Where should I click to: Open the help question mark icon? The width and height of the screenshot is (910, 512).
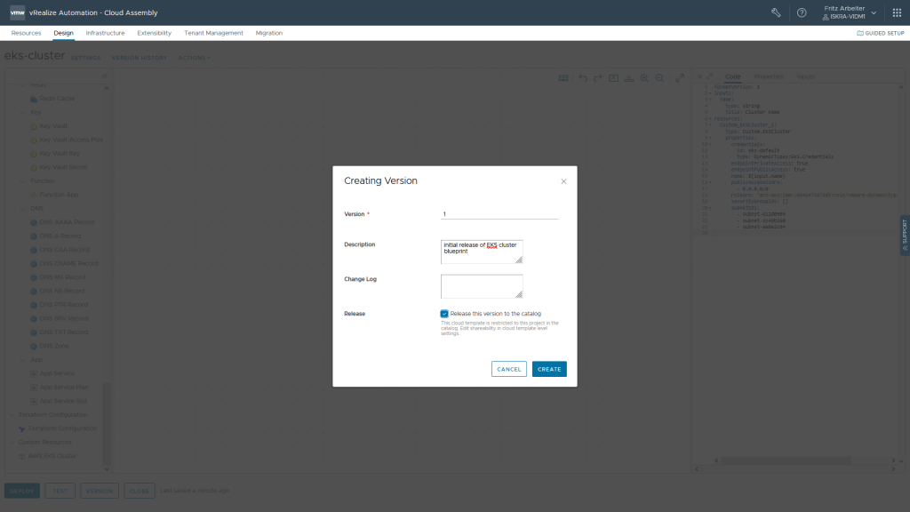[x=802, y=12]
